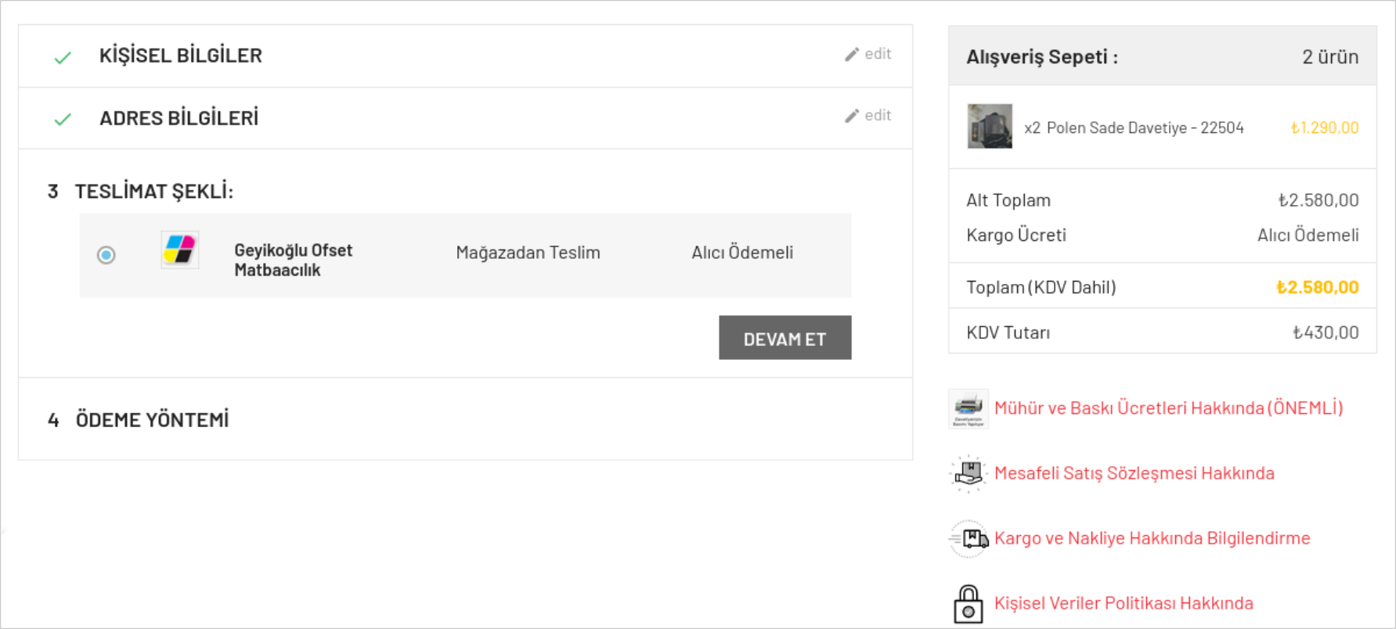Expand the Ödeme Yöntemi step

pyautogui.click(x=152, y=420)
